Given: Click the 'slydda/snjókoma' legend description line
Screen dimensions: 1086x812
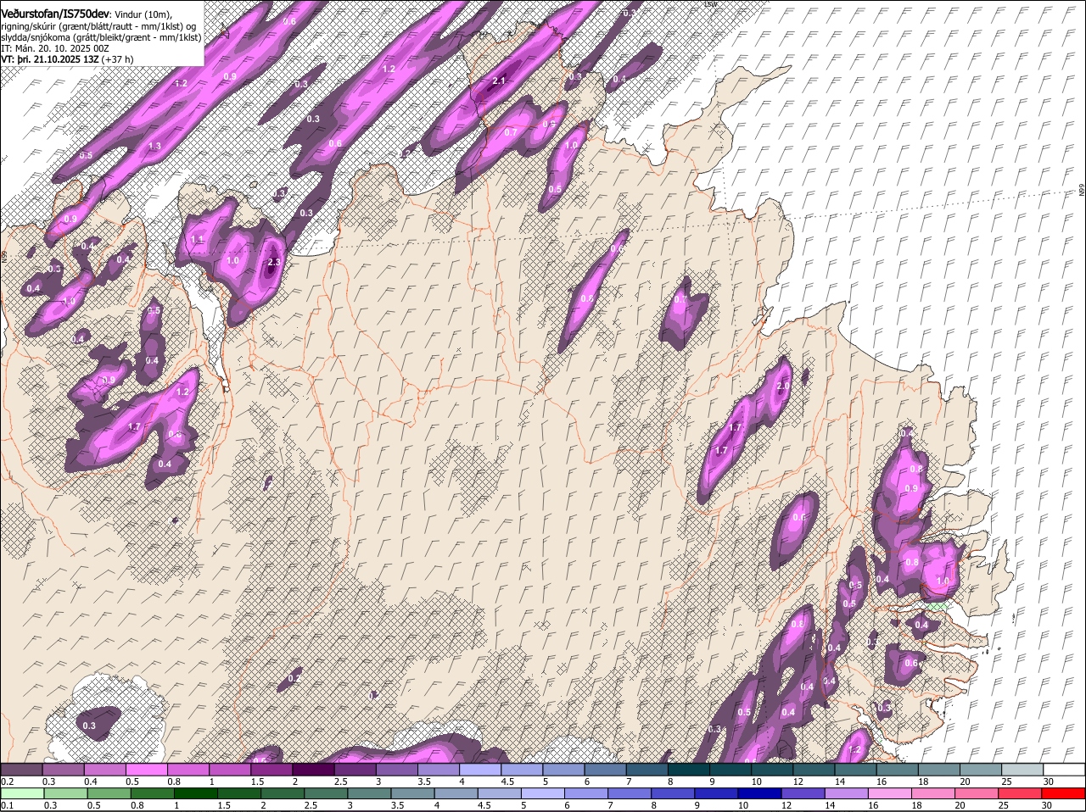Looking at the screenshot, I should click(x=101, y=37).
